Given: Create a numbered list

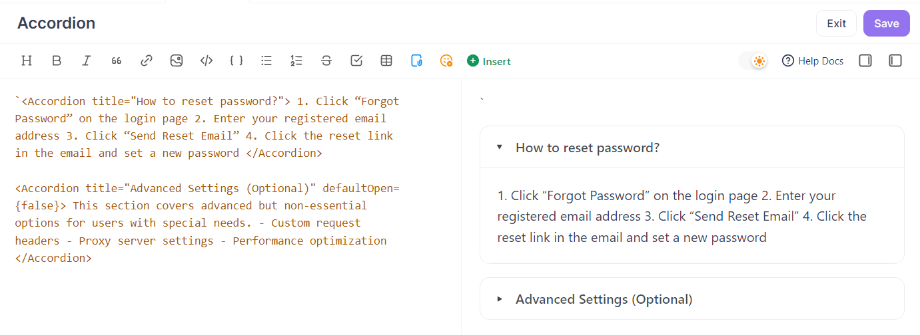Looking at the screenshot, I should coord(296,61).
